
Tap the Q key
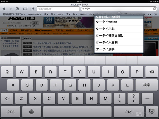click(x=7, y=72)
